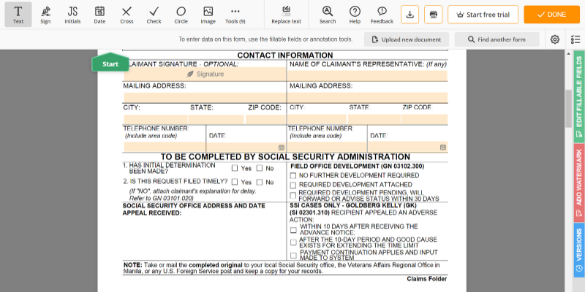Open the Add Watermark tab
The width and height of the screenshot is (585, 292).
pyautogui.click(x=579, y=183)
